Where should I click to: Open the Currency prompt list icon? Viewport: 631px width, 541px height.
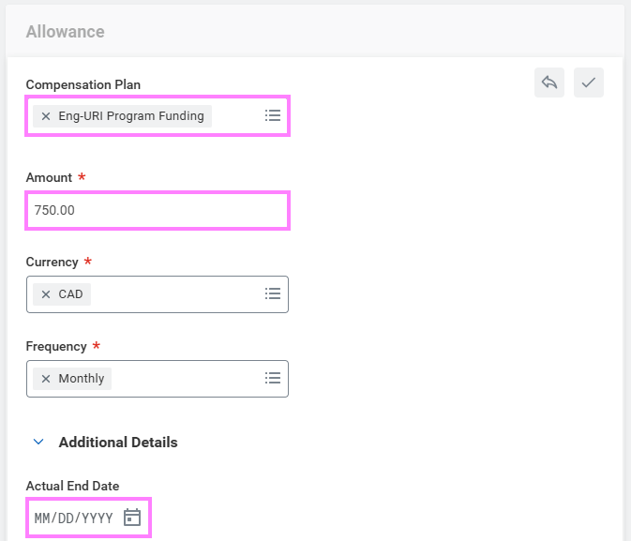(273, 293)
